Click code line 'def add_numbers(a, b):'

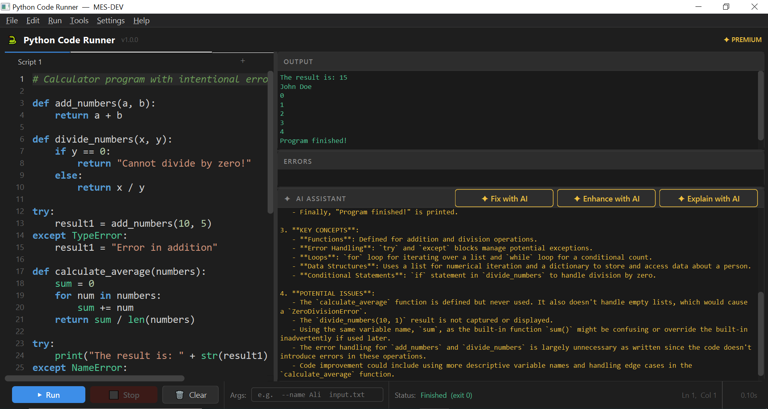tap(94, 103)
